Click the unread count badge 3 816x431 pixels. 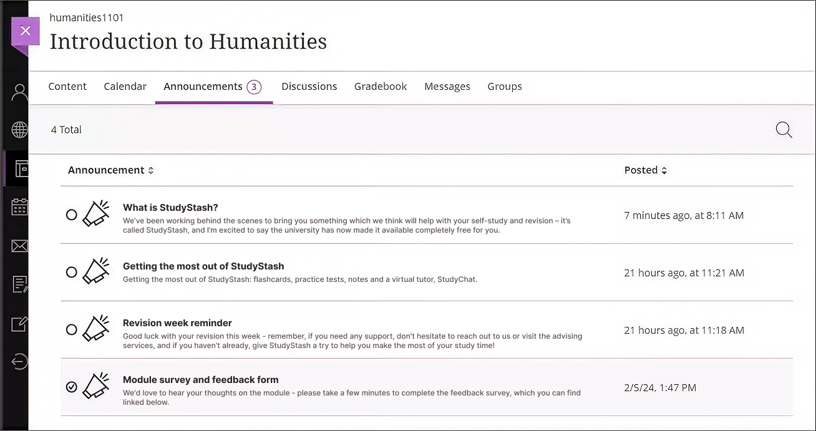254,87
